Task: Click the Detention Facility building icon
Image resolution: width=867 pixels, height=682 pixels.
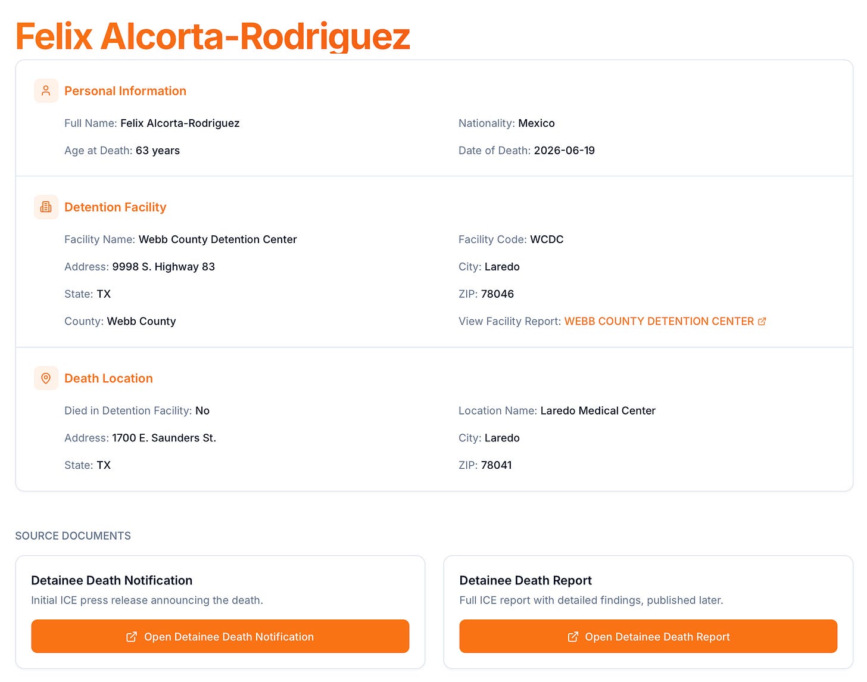Action: [x=46, y=207]
